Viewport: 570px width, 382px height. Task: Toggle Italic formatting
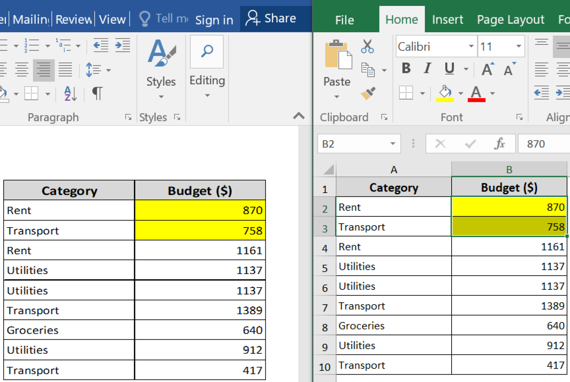click(427, 69)
